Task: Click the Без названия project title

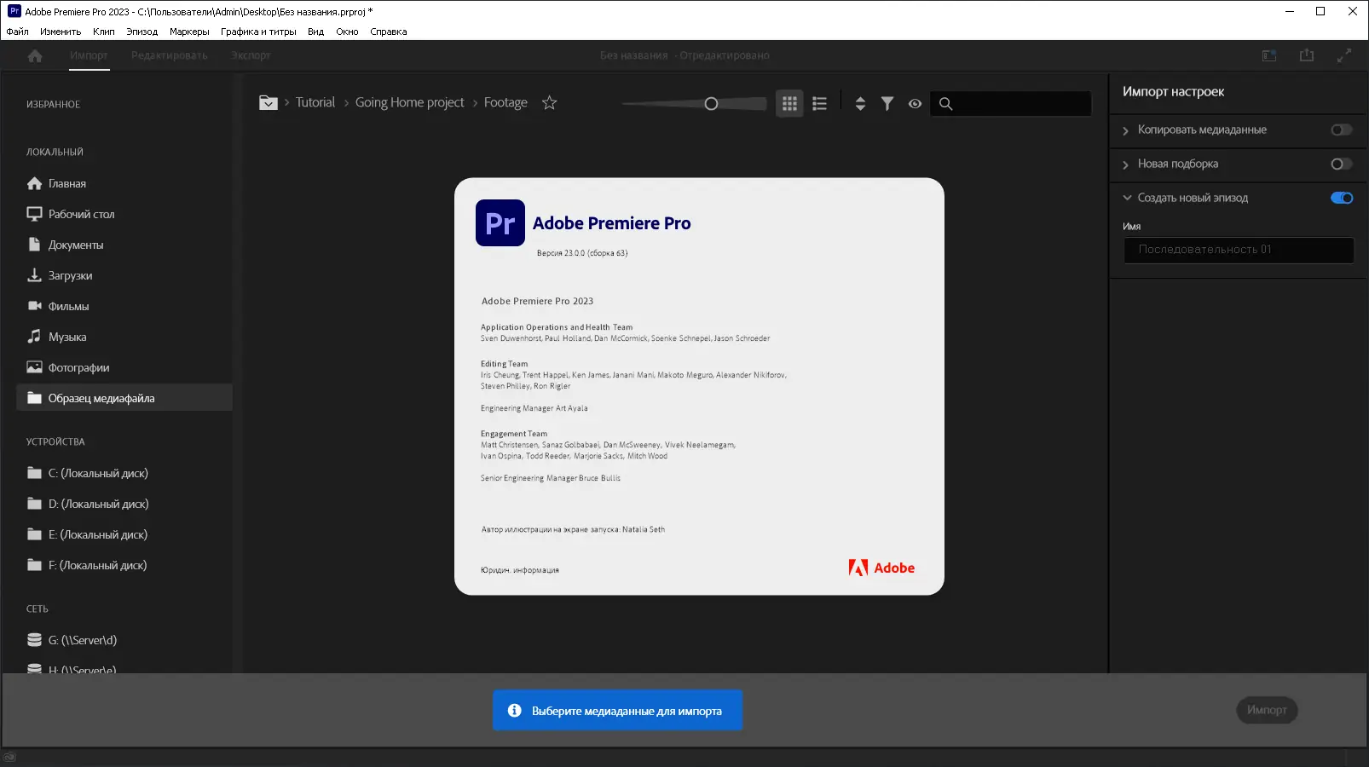Action: pos(633,55)
